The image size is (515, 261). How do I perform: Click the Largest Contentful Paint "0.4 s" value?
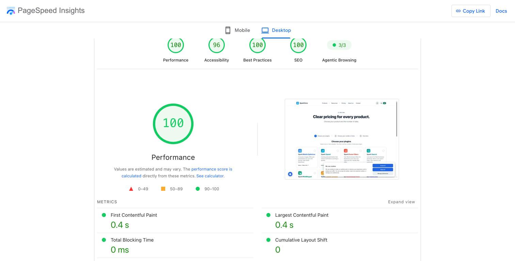click(284, 225)
